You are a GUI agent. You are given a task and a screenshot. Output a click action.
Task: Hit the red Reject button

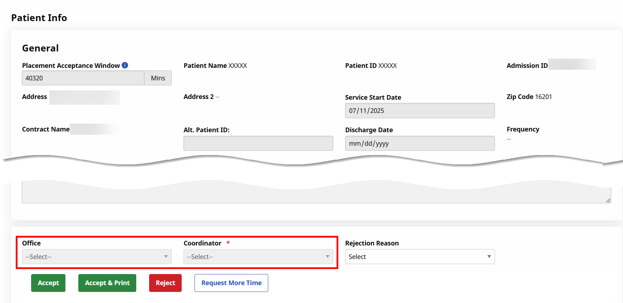coord(165,283)
